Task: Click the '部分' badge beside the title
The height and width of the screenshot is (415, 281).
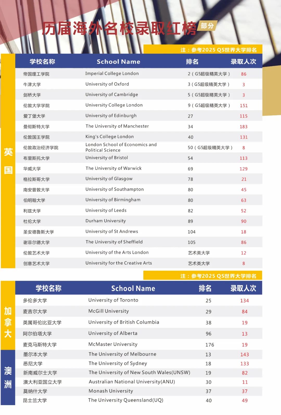Action: click(207, 26)
